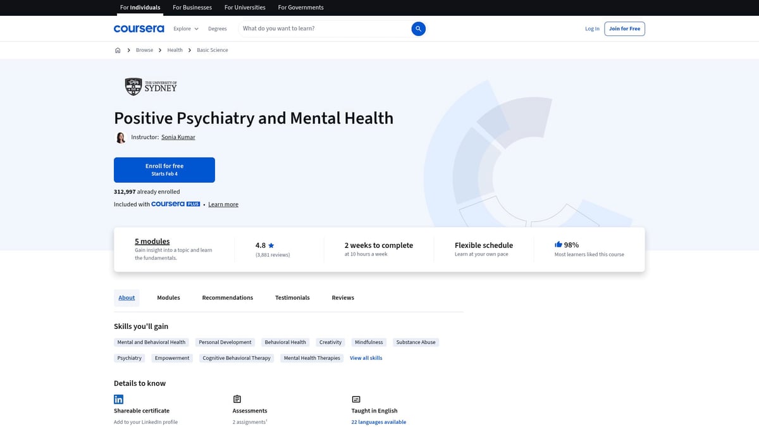Image resolution: width=759 pixels, height=427 pixels.
Task: Click Sonia Kumar's instructor avatar
Action: [120, 137]
